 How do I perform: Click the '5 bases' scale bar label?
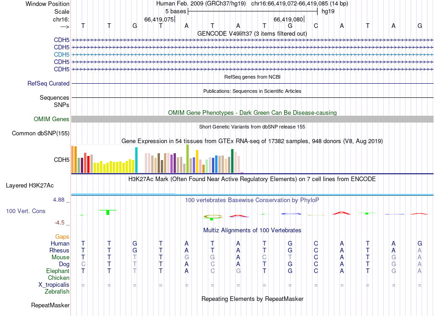pos(176,11)
